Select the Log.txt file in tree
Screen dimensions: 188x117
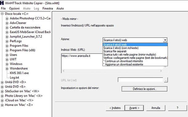[x=14, y=78]
